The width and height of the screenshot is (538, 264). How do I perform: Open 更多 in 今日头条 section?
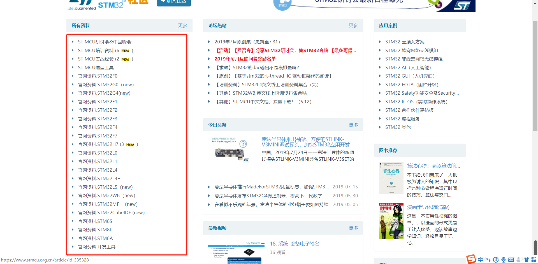click(353, 125)
